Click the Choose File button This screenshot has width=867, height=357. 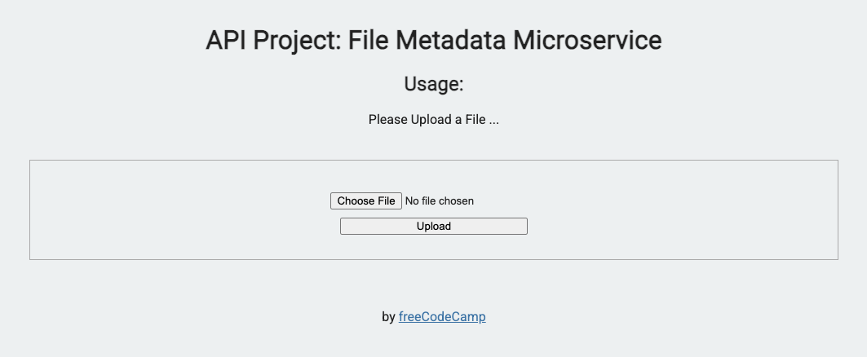pos(366,201)
